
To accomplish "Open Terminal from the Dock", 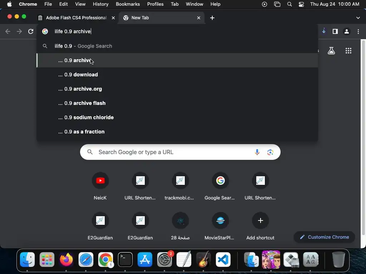I will pos(125,260).
